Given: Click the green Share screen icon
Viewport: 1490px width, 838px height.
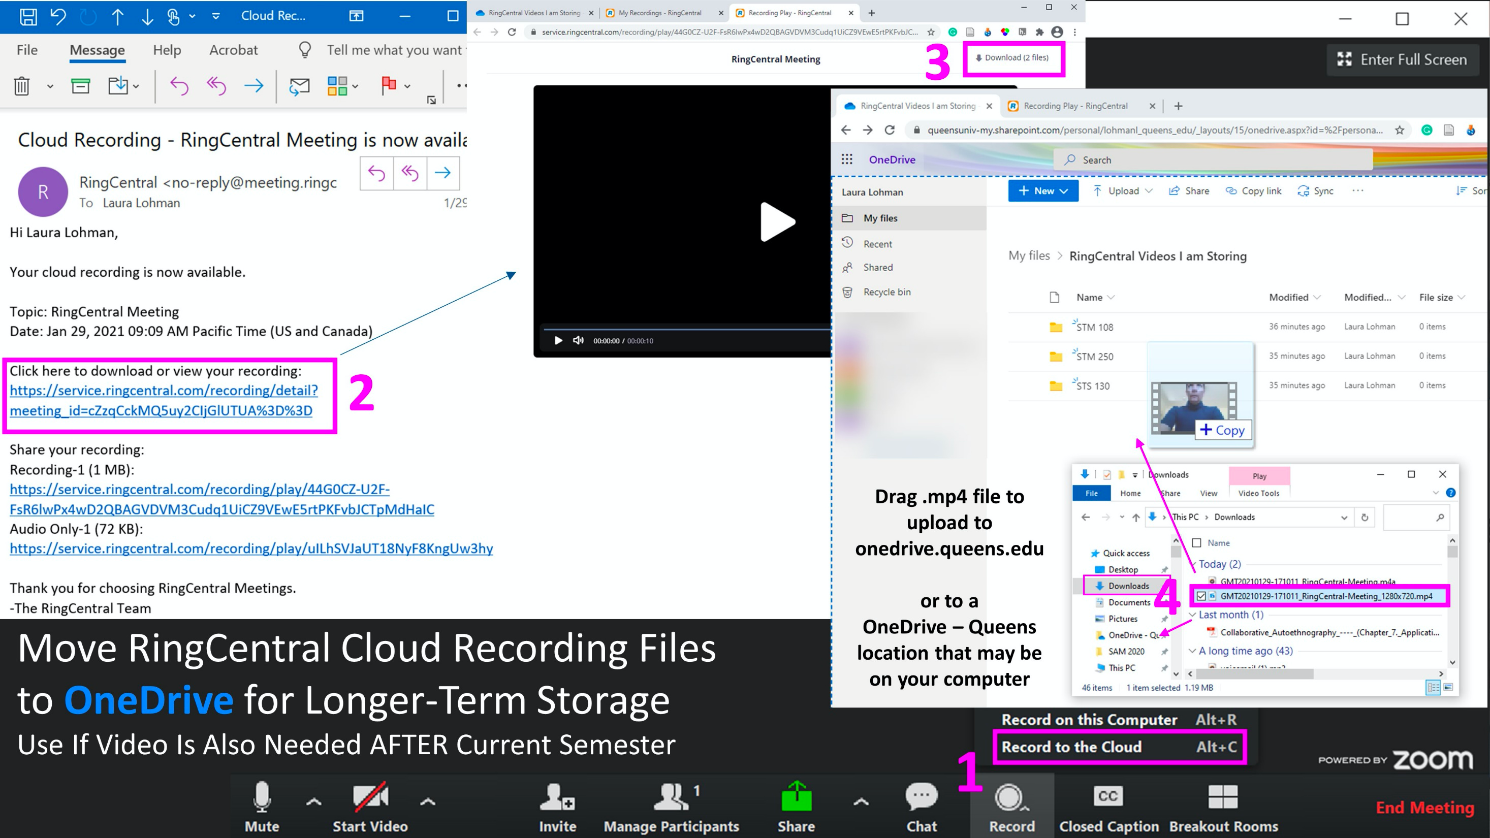Looking at the screenshot, I should 796,797.
